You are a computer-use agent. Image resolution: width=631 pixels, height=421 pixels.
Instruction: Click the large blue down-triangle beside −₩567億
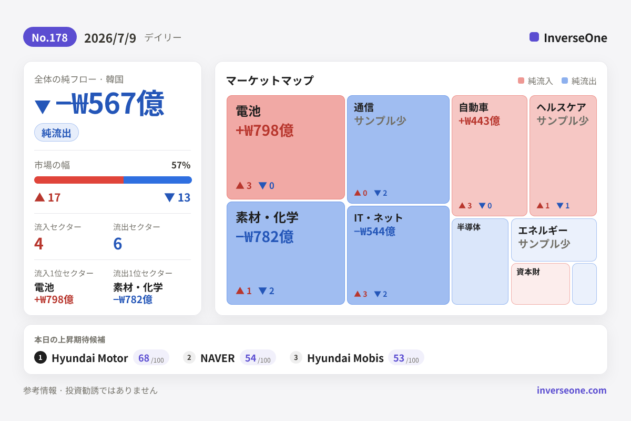click(43, 106)
